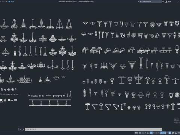This screenshot has height=135, width=180.
Task: Click the magnifier search icon in title bar
Action: (x=163, y=1)
